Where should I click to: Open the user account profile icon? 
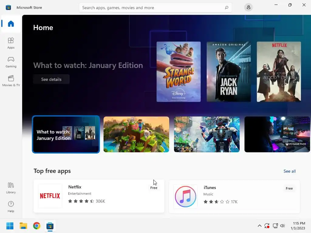point(248,8)
